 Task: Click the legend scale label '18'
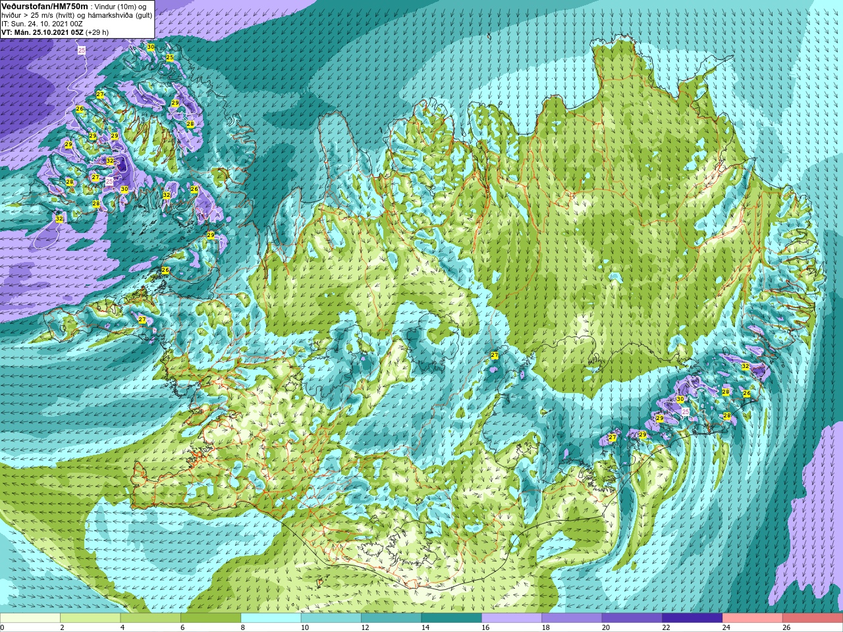point(545,627)
